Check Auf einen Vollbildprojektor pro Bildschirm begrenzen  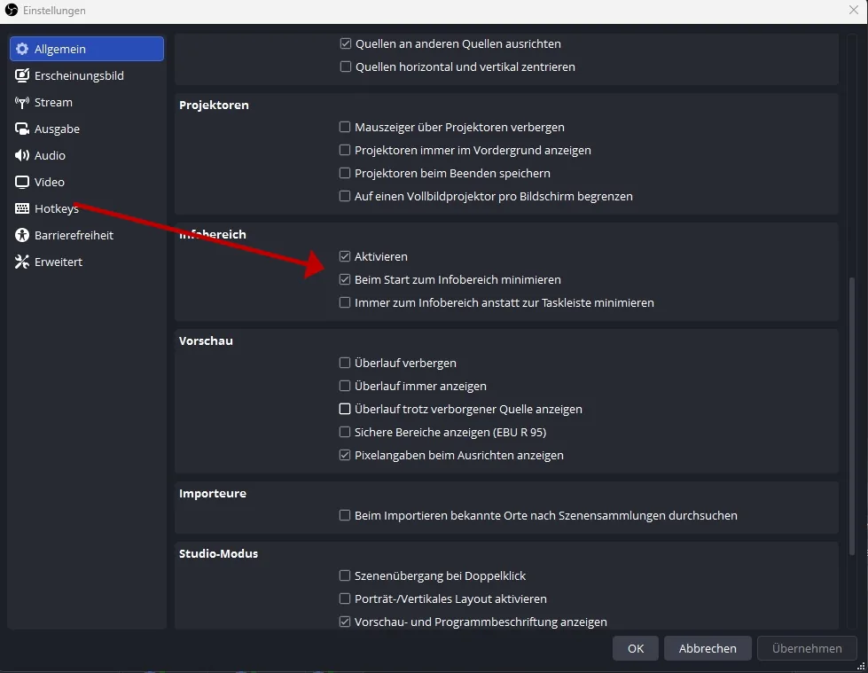pyautogui.click(x=344, y=196)
